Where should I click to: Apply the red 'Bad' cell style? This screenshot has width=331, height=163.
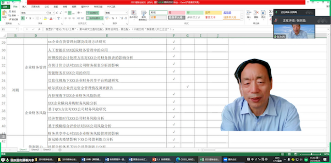click(x=177, y=13)
